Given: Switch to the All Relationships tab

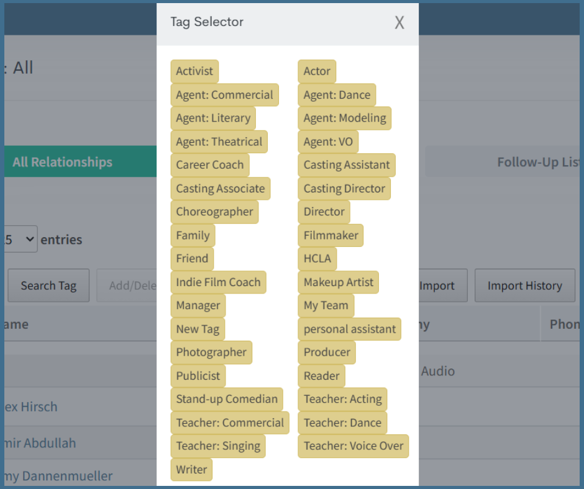Looking at the screenshot, I should (63, 162).
